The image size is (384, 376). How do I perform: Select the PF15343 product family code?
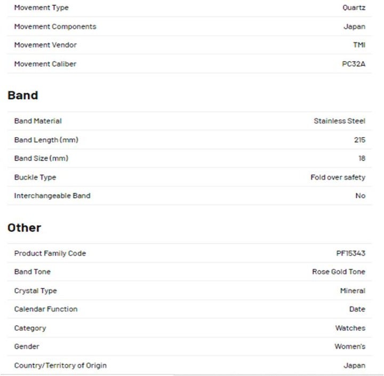tap(351, 253)
